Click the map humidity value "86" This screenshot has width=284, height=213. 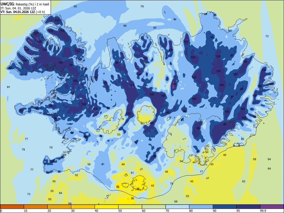(x=125, y=26)
